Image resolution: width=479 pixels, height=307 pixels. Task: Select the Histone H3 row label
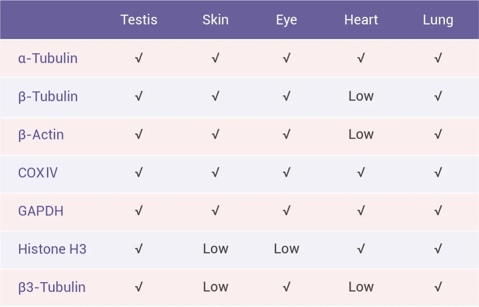52,249
